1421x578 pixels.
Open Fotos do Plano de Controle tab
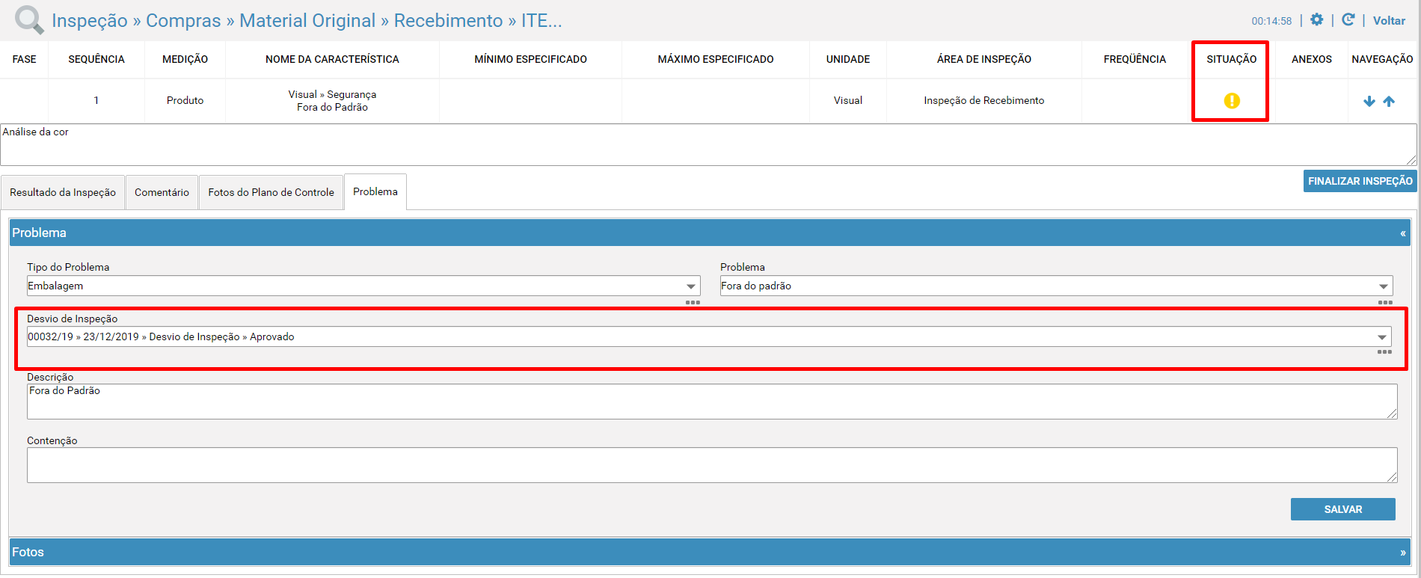pos(271,192)
